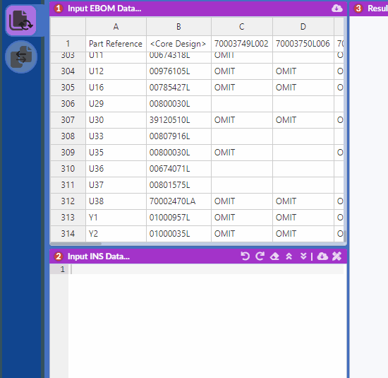Click the 'Input EBOM Data...' panel title
The width and height of the screenshot is (388, 378).
(x=104, y=8)
